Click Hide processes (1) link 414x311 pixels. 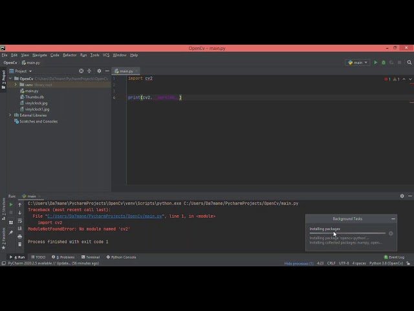(299, 264)
